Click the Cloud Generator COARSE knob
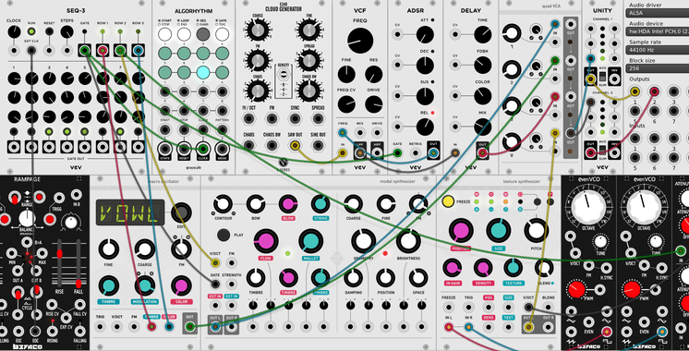 (258, 30)
